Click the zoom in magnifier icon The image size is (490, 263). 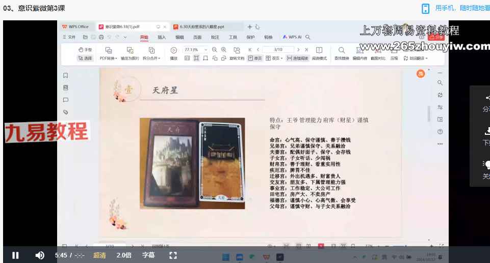tap(224, 50)
